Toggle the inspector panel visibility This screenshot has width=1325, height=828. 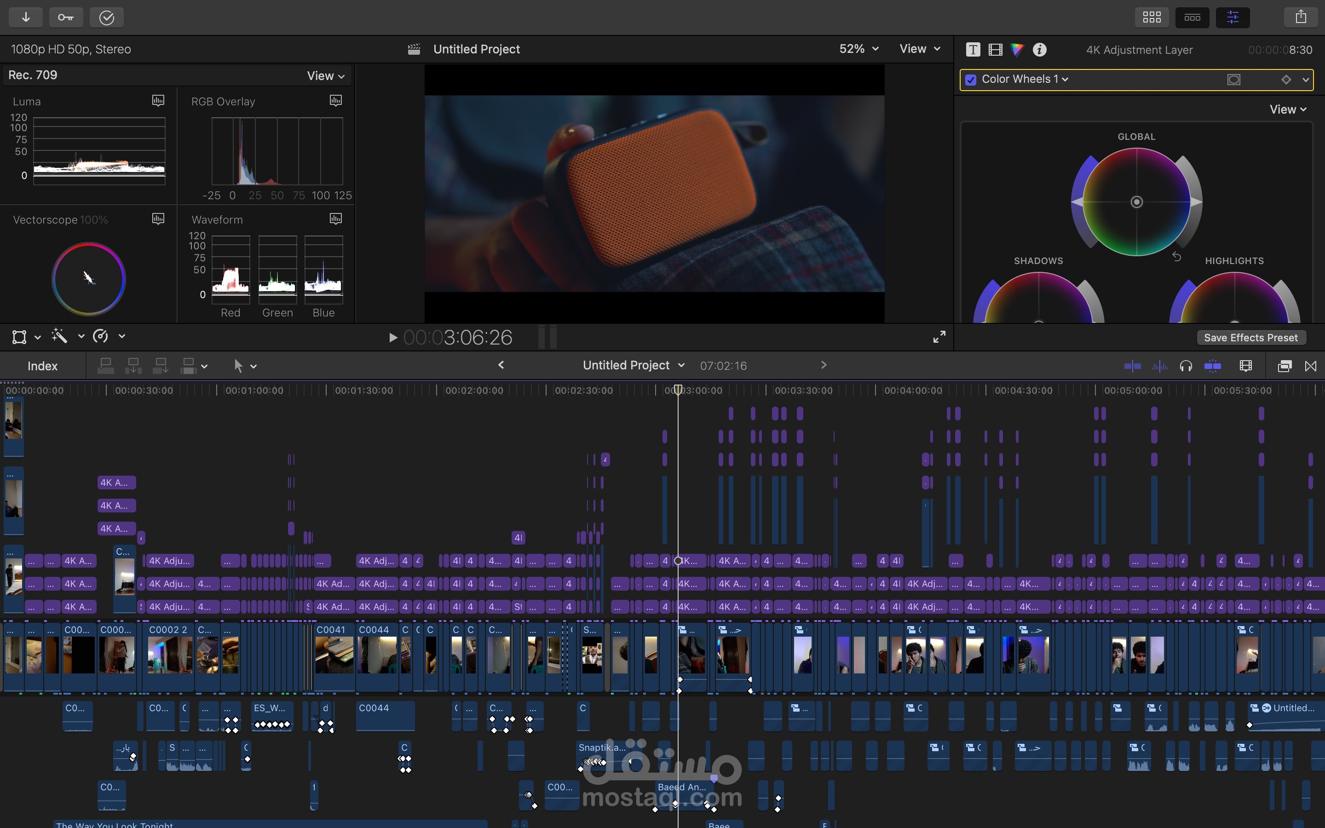click(1233, 17)
